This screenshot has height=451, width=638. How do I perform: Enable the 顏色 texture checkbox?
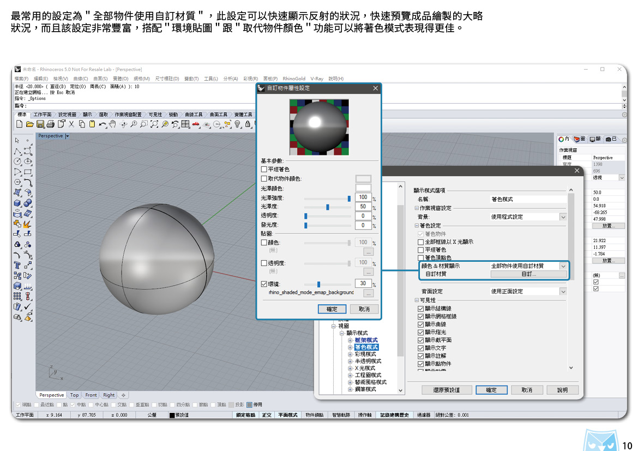(x=264, y=242)
